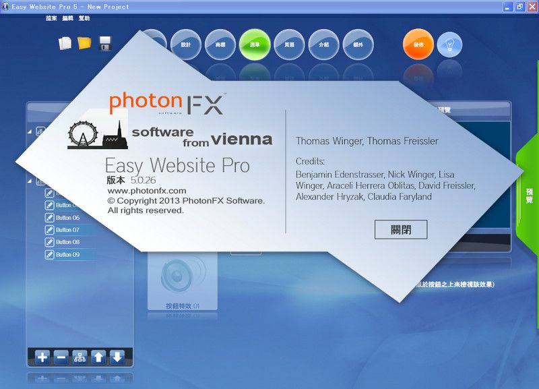The width and height of the screenshot is (539, 389).
Task: Click the www.photonfx.com link
Action: pyautogui.click(x=147, y=191)
